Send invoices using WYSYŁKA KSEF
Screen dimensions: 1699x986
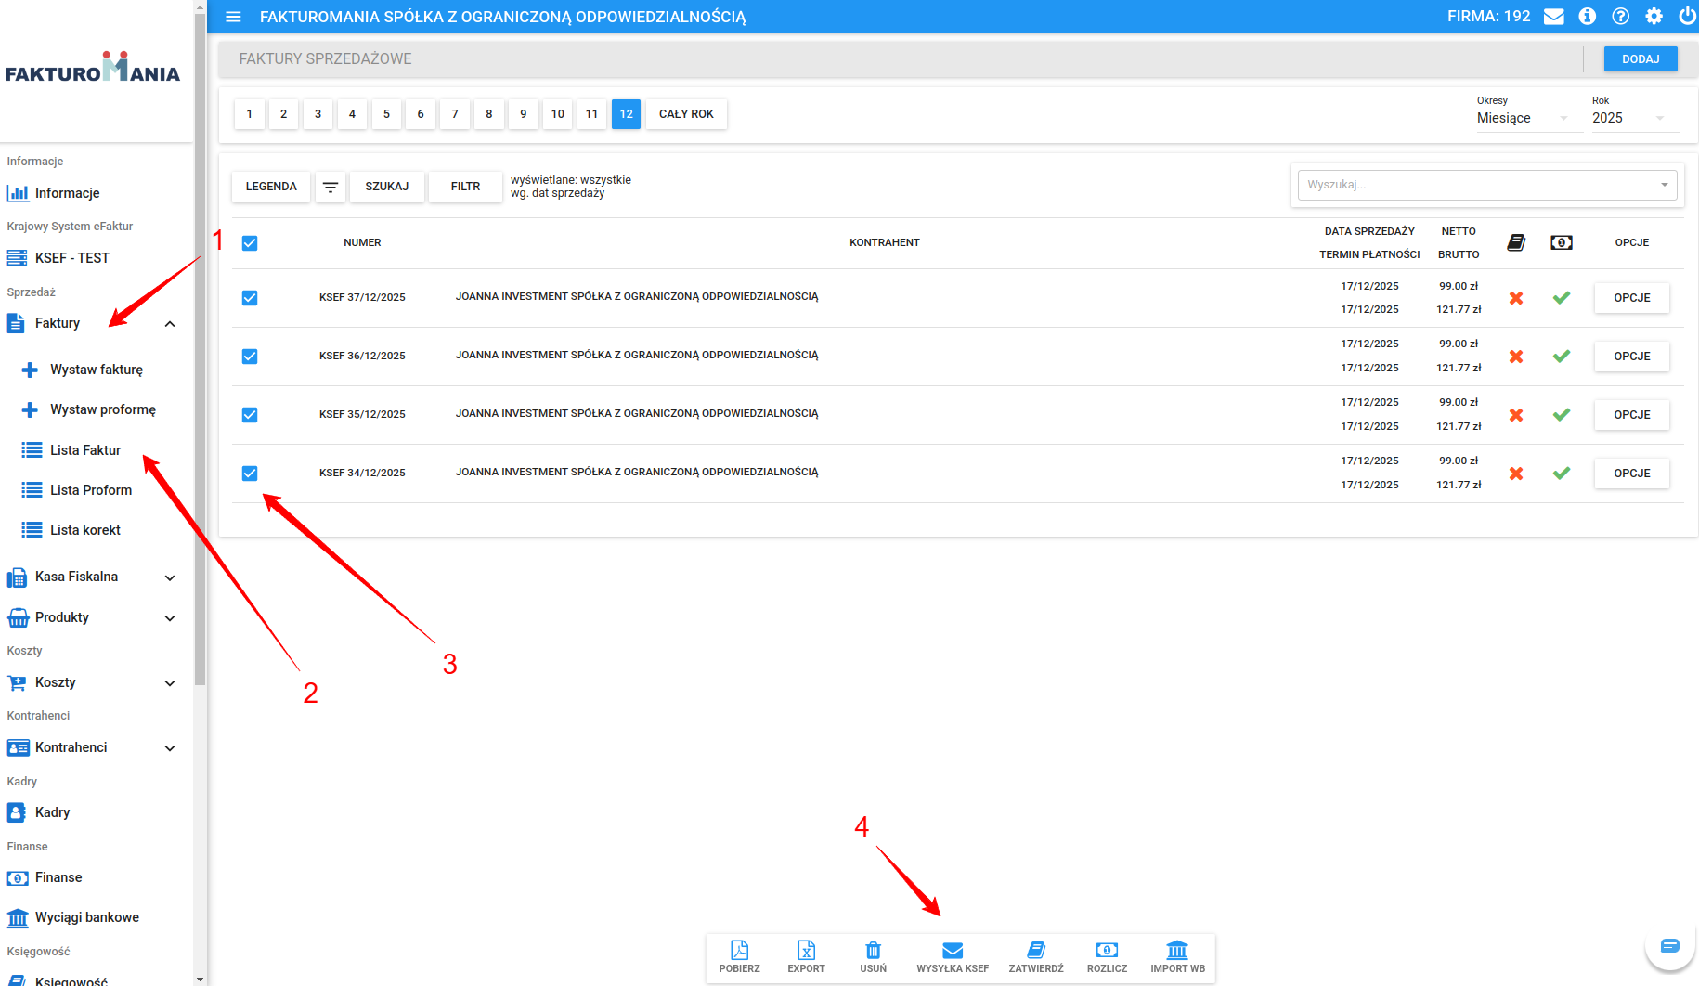953,957
